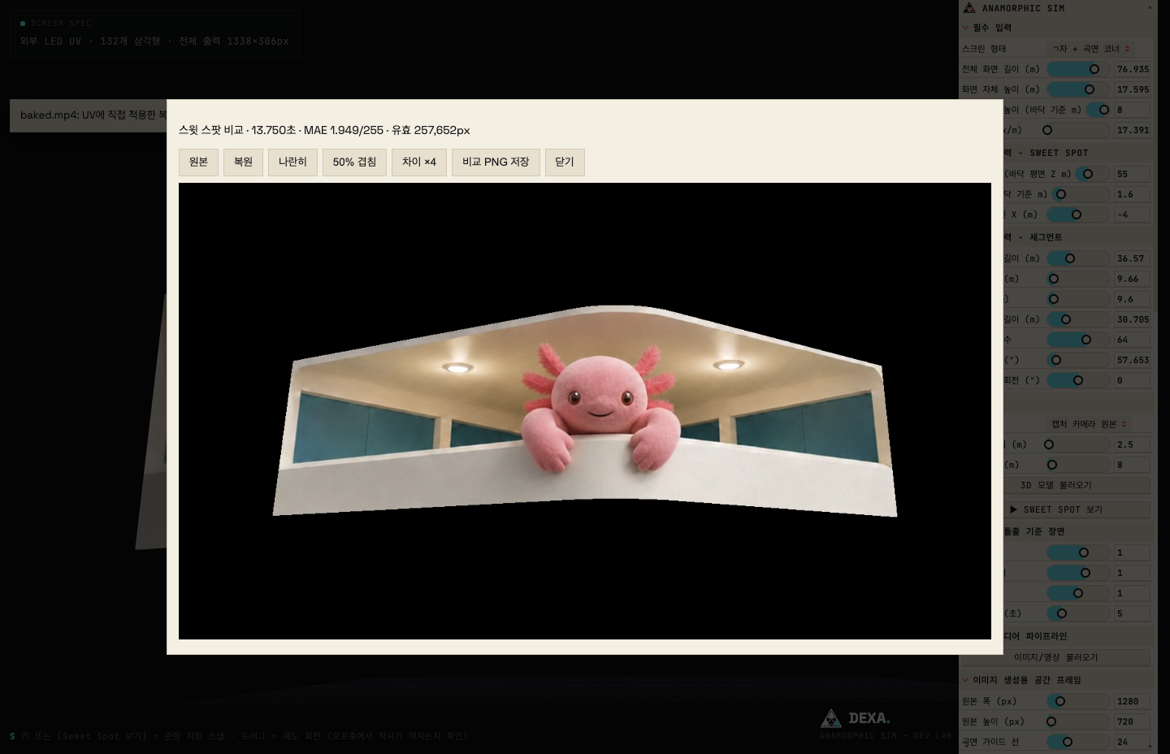Edit the 회전 value field showing 0
This screenshot has height=754, width=1170.
1132,380
